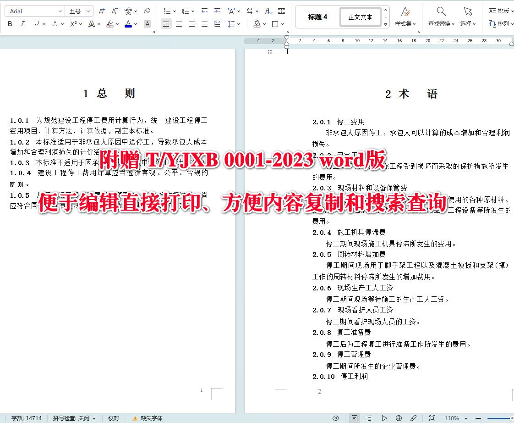Open the Arial font name dropdown
The image size is (514, 423).
pyautogui.click(x=60, y=11)
